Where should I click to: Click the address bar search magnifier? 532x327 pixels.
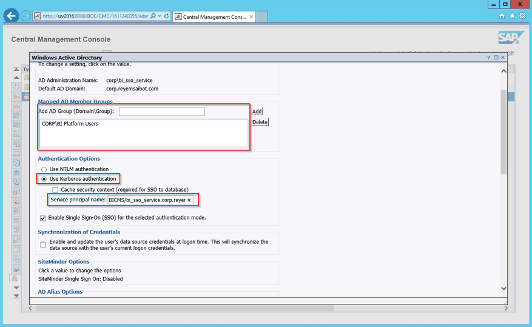coord(153,16)
